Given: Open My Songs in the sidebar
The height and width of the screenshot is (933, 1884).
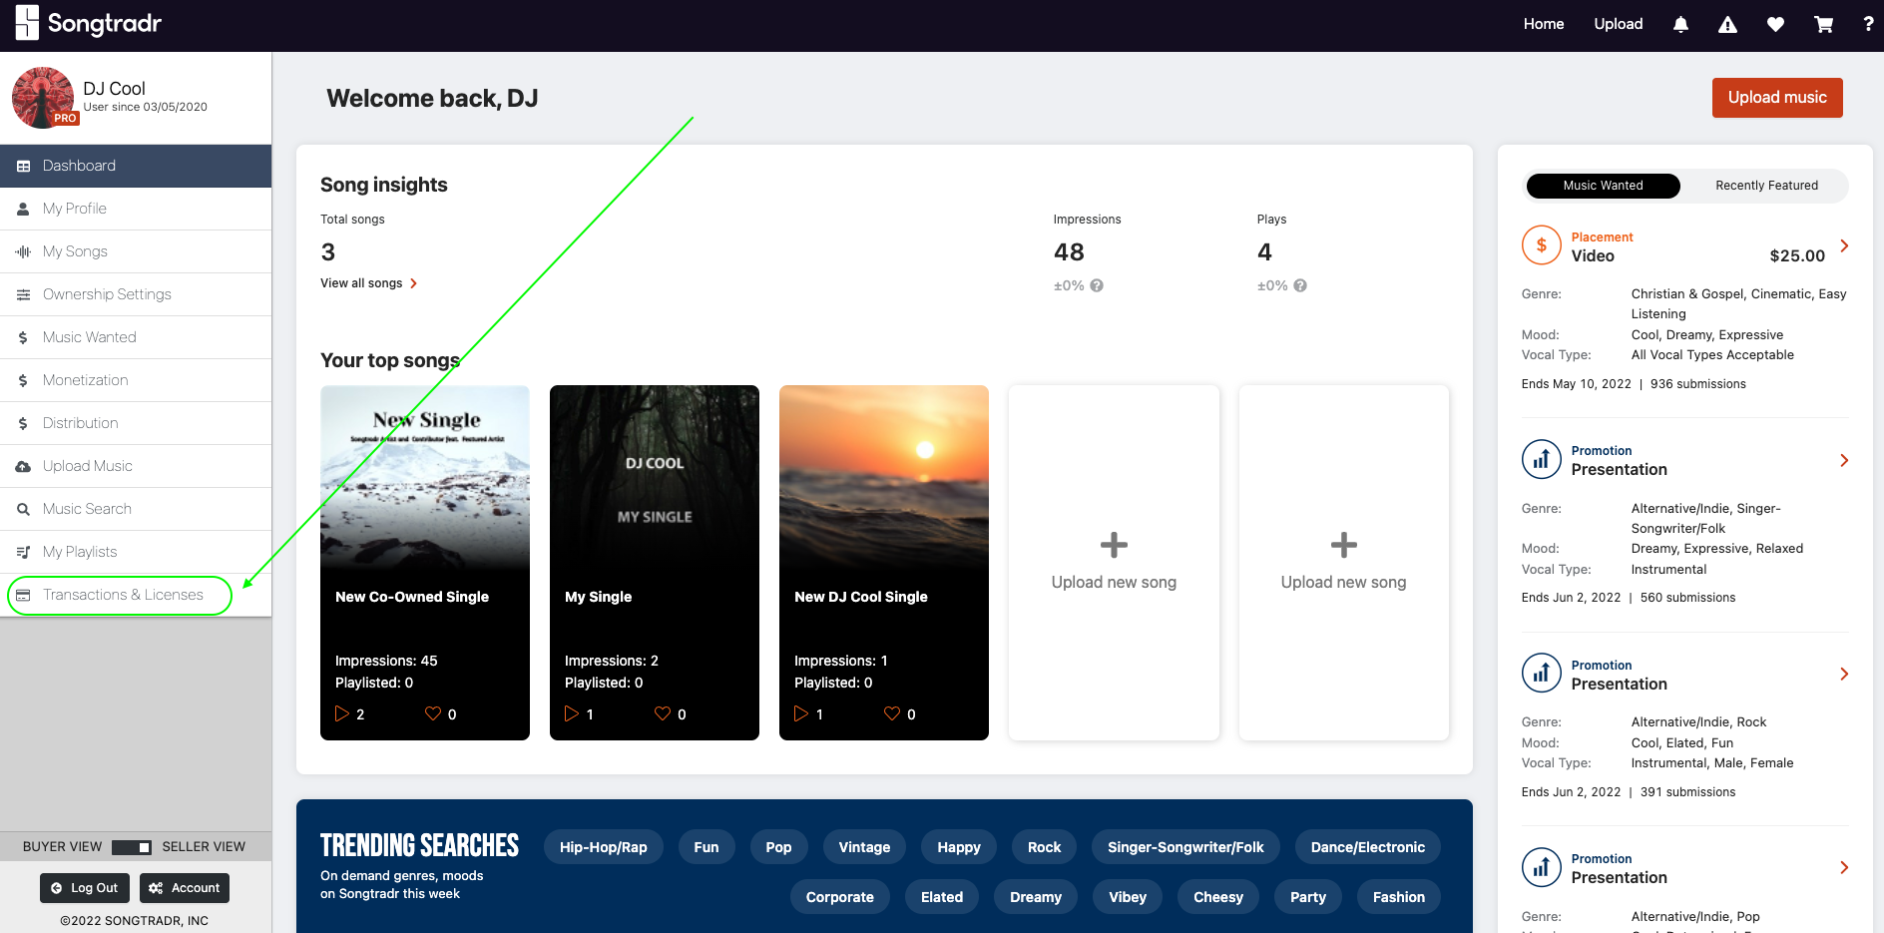Looking at the screenshot, I should coord(136,251).
